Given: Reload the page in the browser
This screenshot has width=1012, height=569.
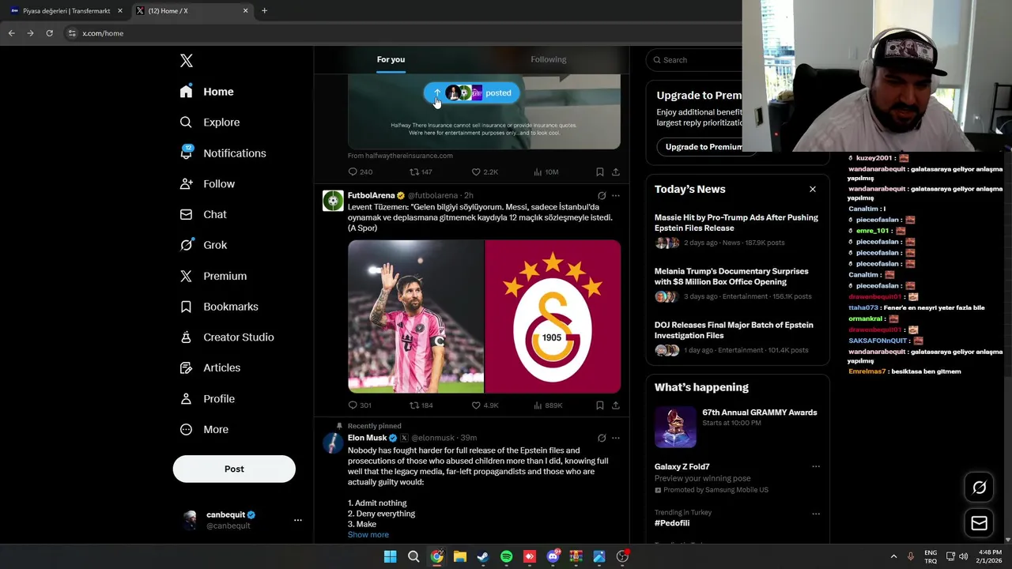Looking at the screenshot, I should [x=49, y=33].
